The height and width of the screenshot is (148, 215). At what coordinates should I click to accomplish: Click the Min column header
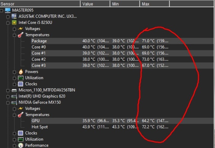point(125,4)
